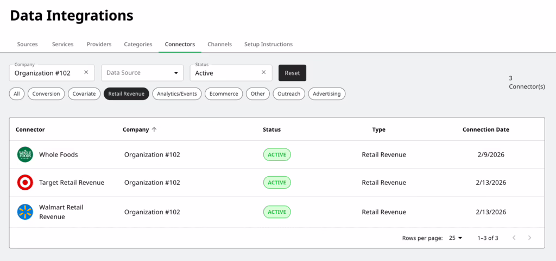Screen dimensions: 556x261
Task: Reset all filters with Reset button
Action: point(292,73)
